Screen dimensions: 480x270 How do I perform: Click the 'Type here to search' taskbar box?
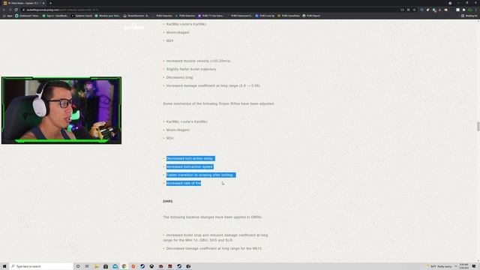click(x=41, y=266)
